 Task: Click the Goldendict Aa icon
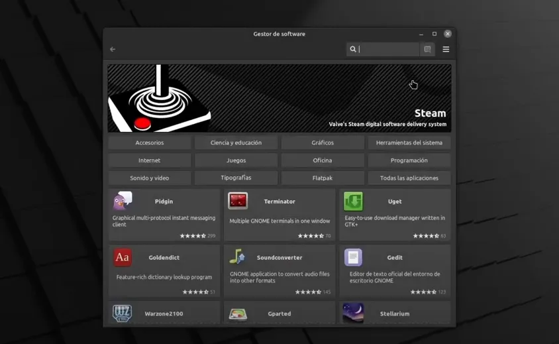[123, 257]
